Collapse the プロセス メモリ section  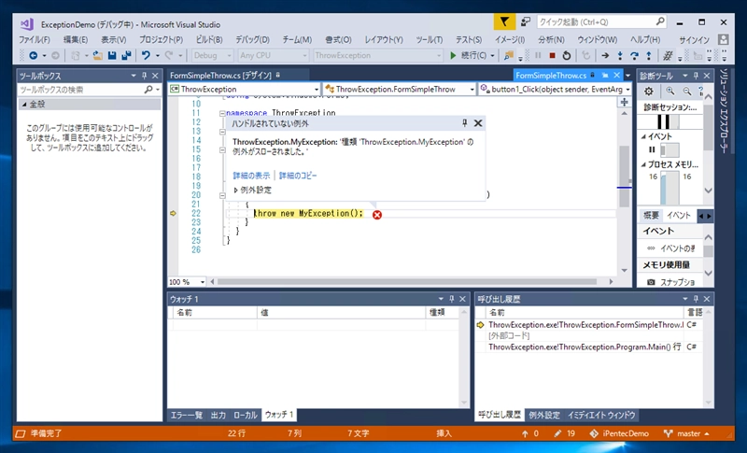point(643,164)
